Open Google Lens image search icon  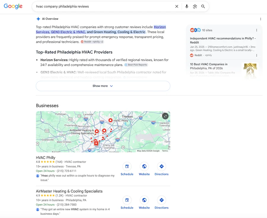(x=195, y=7)
